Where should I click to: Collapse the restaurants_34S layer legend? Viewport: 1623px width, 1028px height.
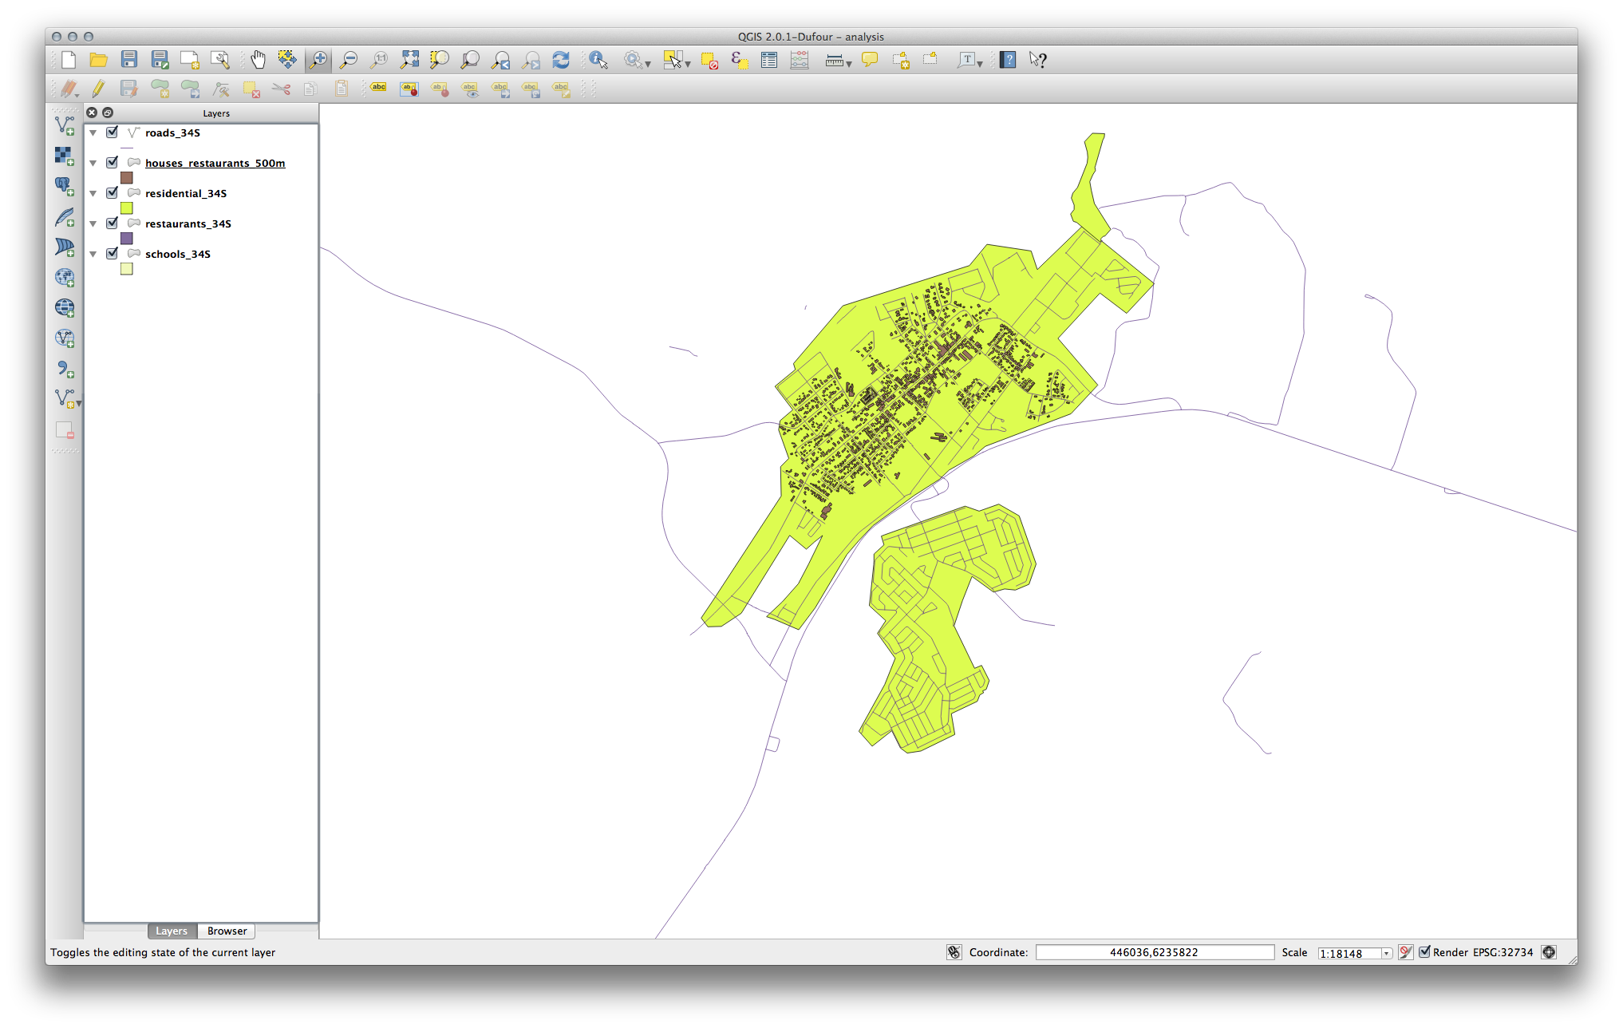tap(93, 224)
